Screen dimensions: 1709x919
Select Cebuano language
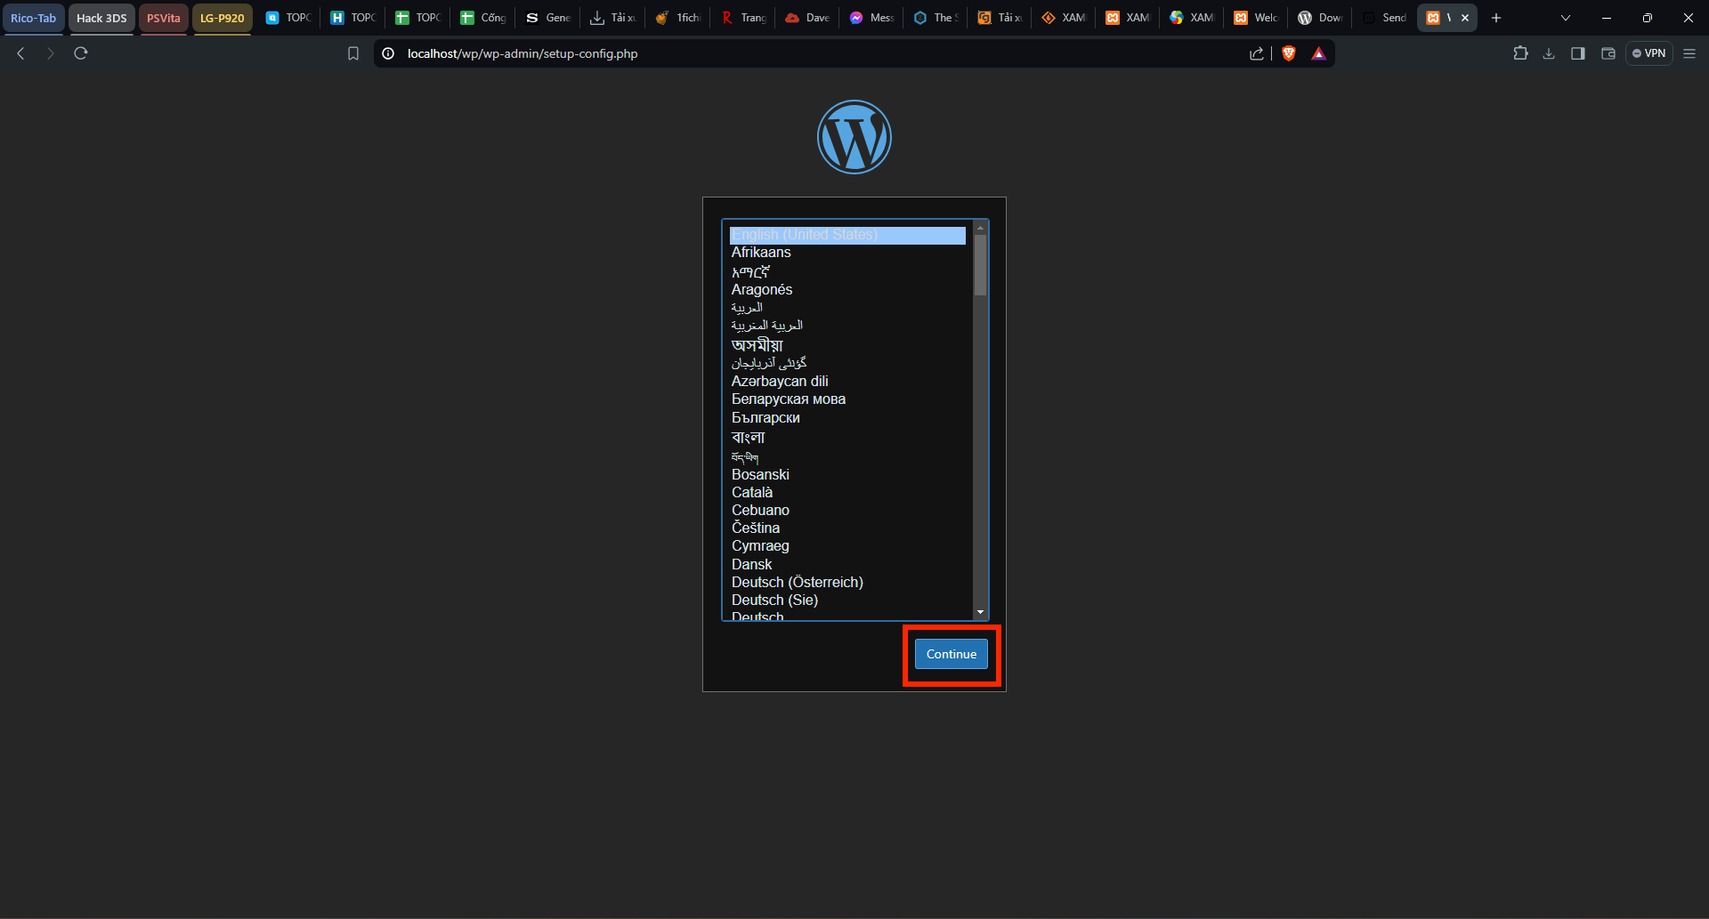pyautogui.click(x=847, y=510)
